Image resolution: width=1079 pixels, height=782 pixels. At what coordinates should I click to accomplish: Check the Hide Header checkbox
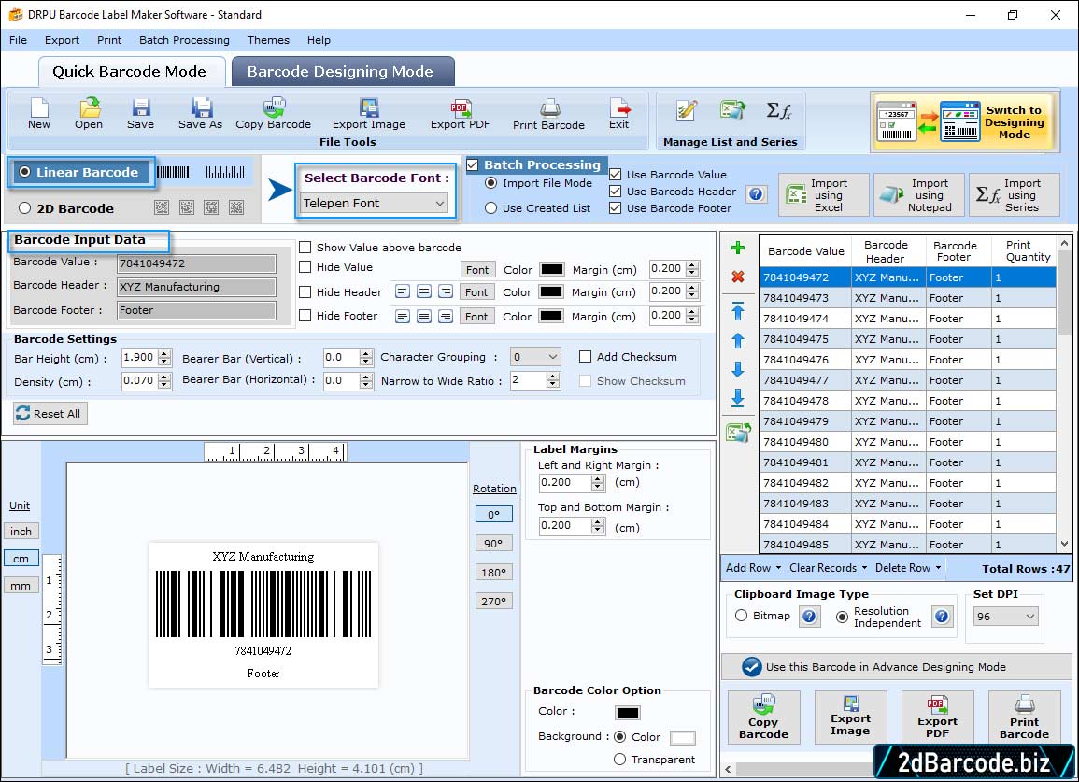[305, 291]
